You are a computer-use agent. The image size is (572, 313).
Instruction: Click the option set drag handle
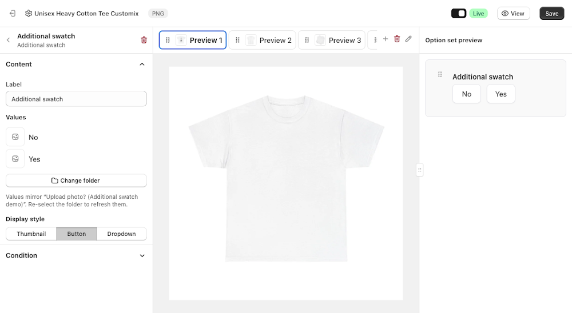pyautogui.click(x=440, y=74)
